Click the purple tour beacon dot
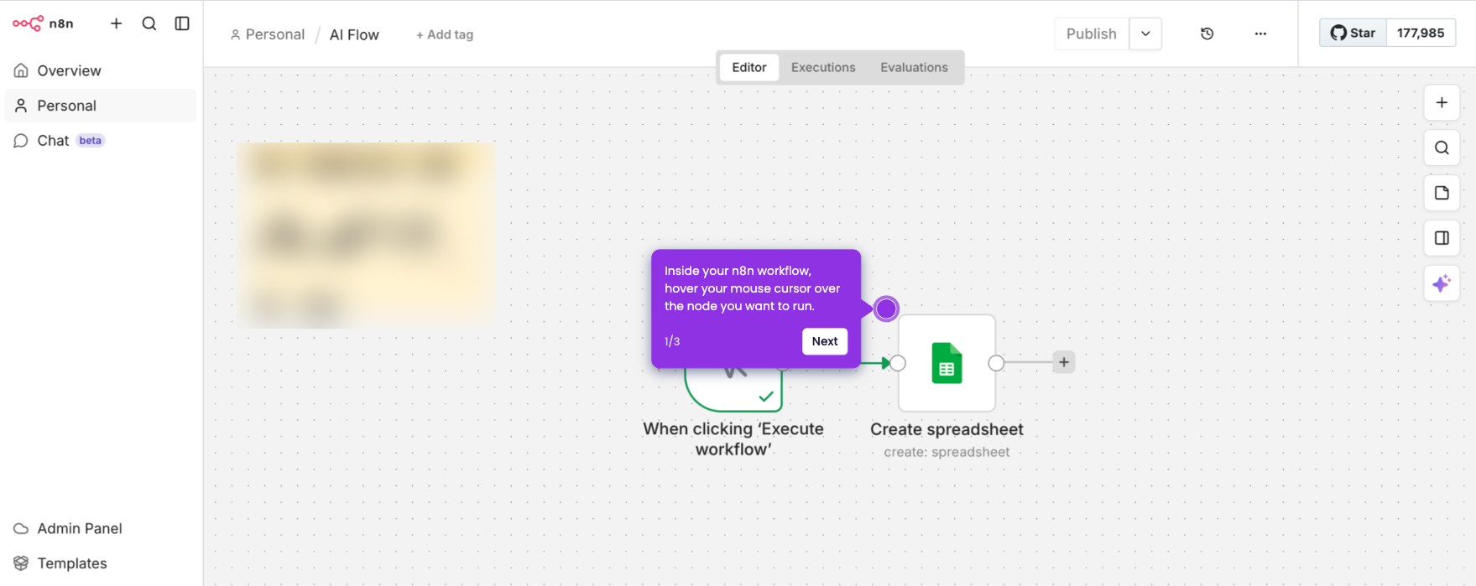Viewport: 1476px width, 586px height. click(886, 309)
